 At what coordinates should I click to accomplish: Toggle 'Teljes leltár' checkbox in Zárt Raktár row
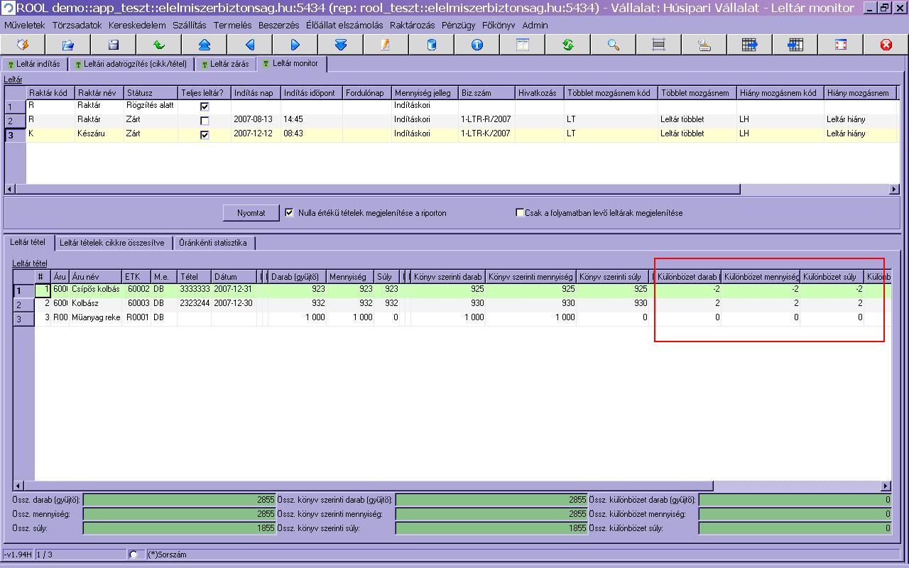205,121
